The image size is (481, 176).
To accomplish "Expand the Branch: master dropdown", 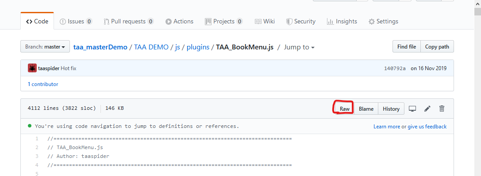I will [x=45, y=47].
